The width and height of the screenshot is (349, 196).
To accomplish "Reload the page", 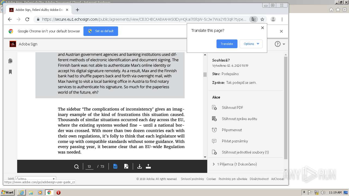I will [x=27, y=19].
